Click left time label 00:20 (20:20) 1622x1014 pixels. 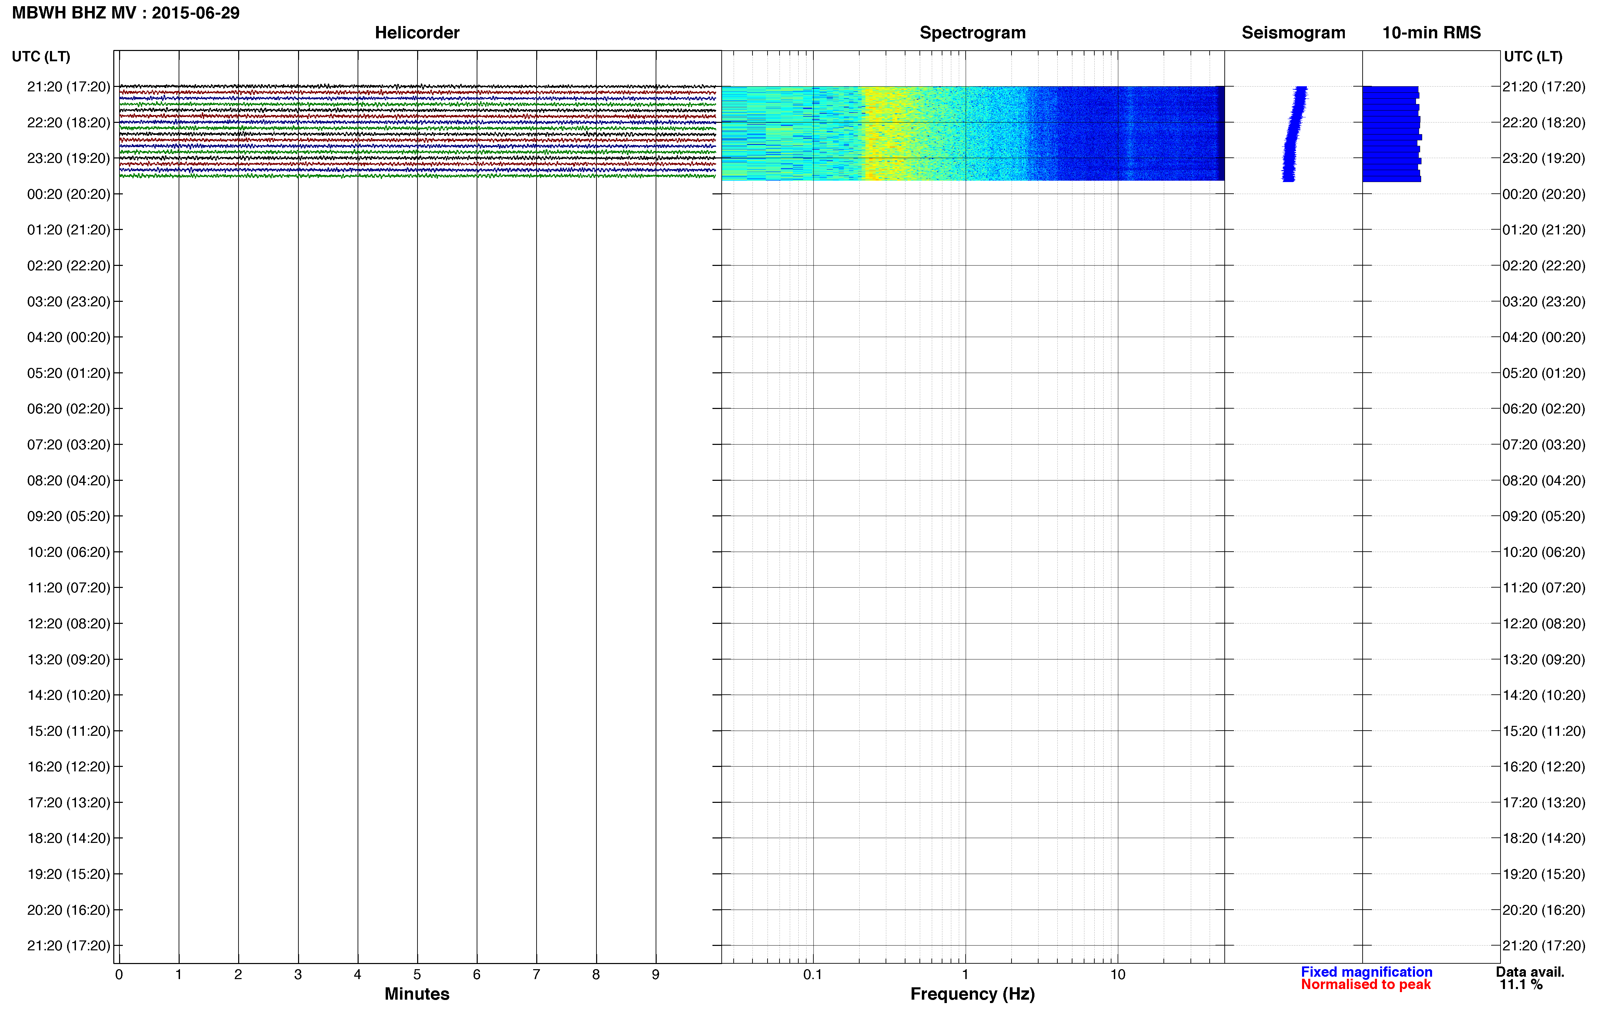click(68, 194)
